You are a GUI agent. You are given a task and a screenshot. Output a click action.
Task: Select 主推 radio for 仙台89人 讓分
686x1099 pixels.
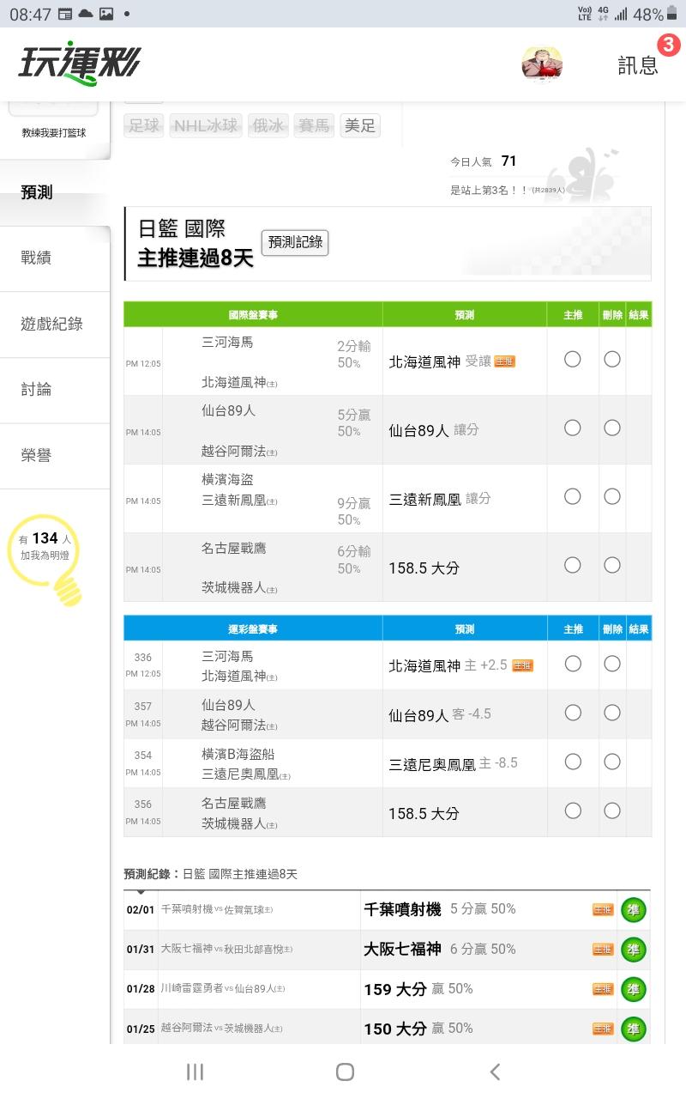click(x=573, y=428)
